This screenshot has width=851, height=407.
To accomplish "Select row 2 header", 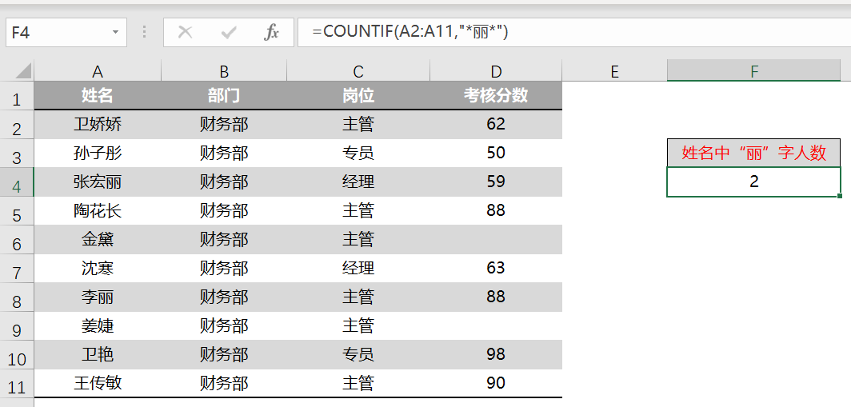I will click(17, 126).
